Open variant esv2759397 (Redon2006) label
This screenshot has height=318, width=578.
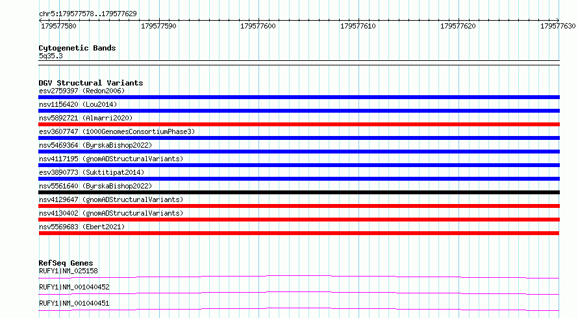82,91
